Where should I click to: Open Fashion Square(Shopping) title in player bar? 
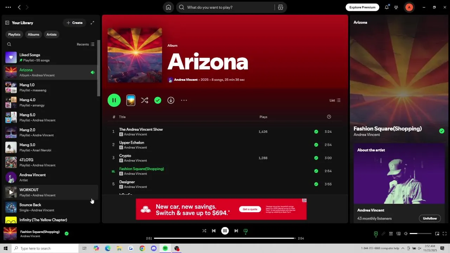pos(40,232)
